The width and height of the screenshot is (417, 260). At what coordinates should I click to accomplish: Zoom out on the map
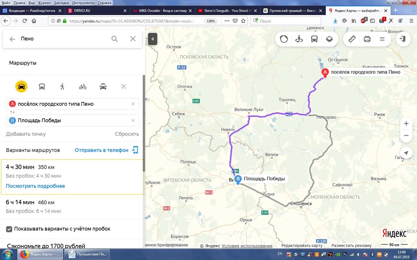pos(406,135)
